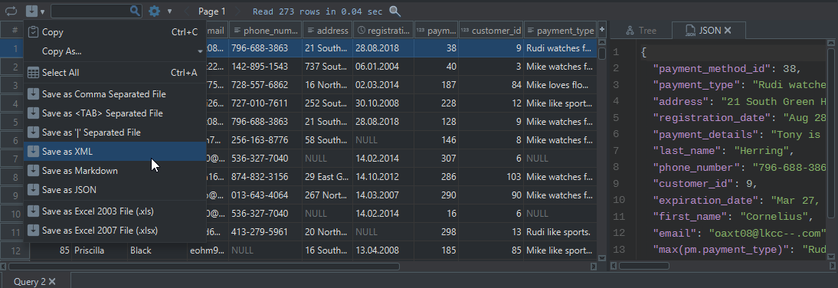838x288 pixels.
Task: Click the refresh query results icon
Action: click(x=11, y=11)
